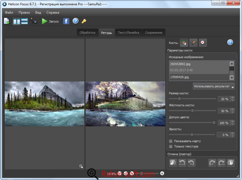
Task: Open the Правка menu
Action: [24, 13]
